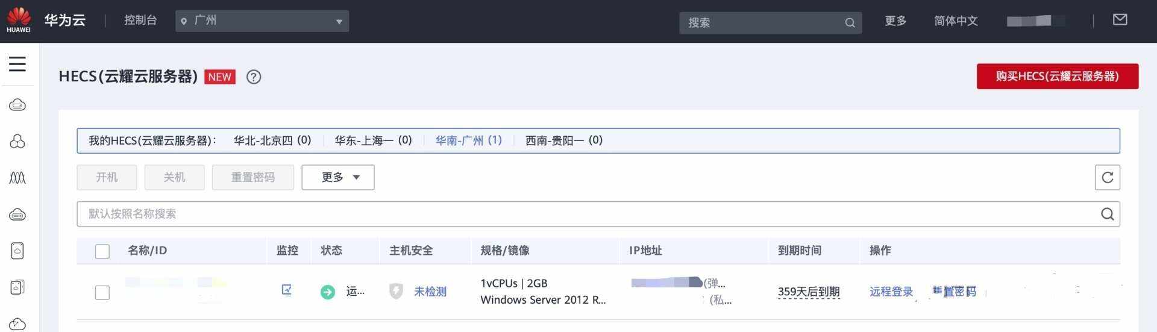
Task: Click the 规格/镜像 column header
Action: [505, 251]
